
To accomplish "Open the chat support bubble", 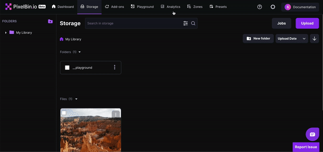I will click(x=313, y=134).
